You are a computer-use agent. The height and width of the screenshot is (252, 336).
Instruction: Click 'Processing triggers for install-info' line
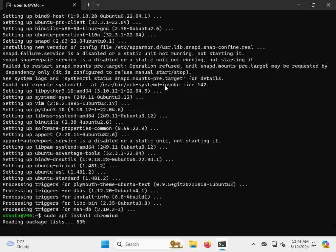point(82,197)
